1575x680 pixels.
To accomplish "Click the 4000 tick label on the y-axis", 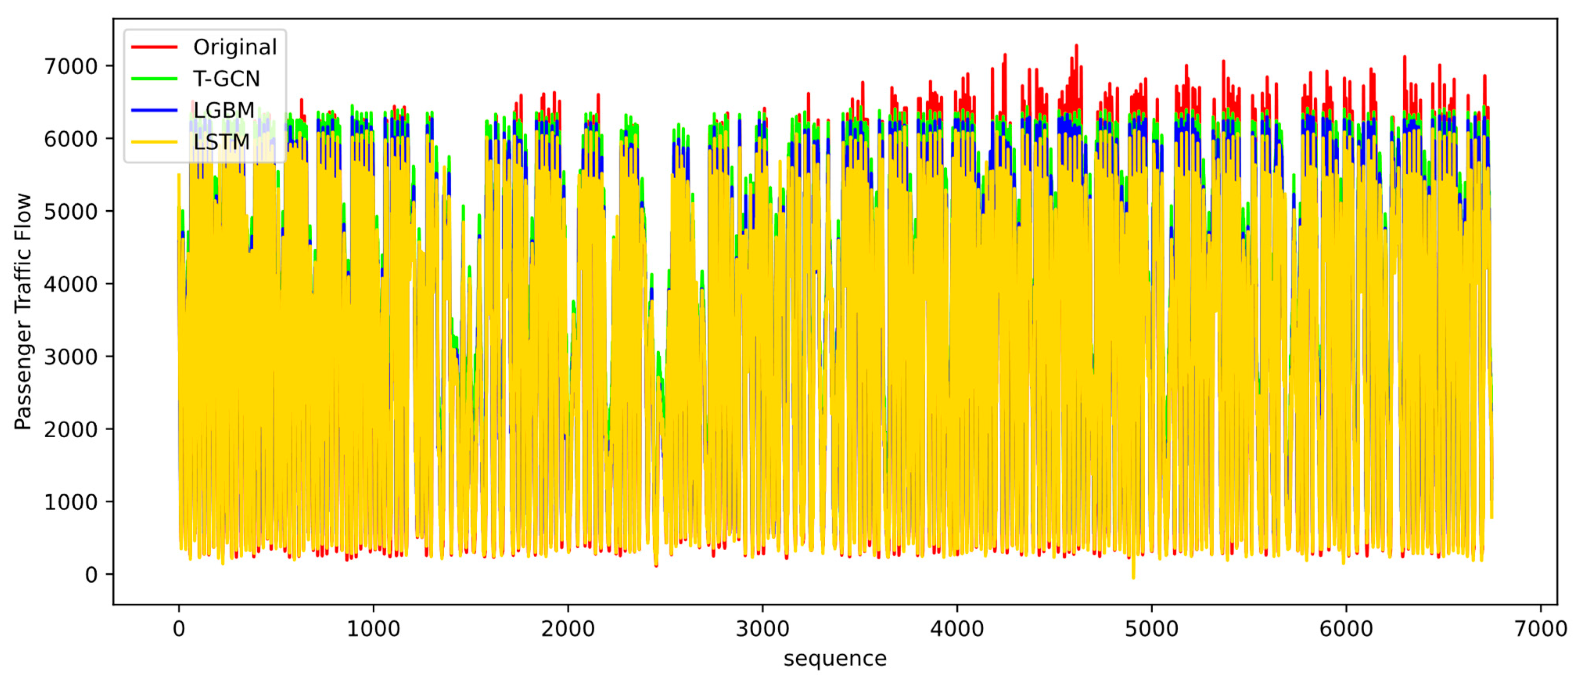I will (70, 284).
